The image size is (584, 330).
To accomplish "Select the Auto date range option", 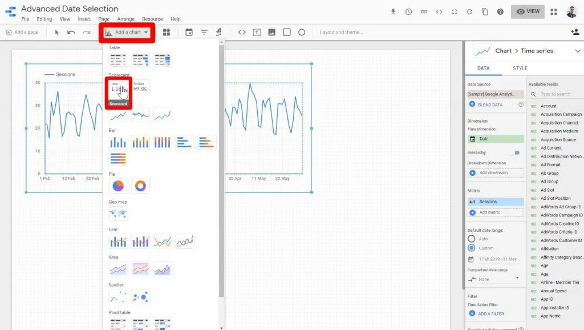I will click(x=472, y=239).
